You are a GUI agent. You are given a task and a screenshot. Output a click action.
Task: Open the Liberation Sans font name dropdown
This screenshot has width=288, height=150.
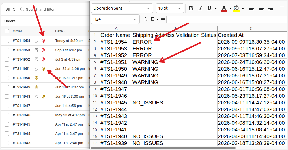148,8
